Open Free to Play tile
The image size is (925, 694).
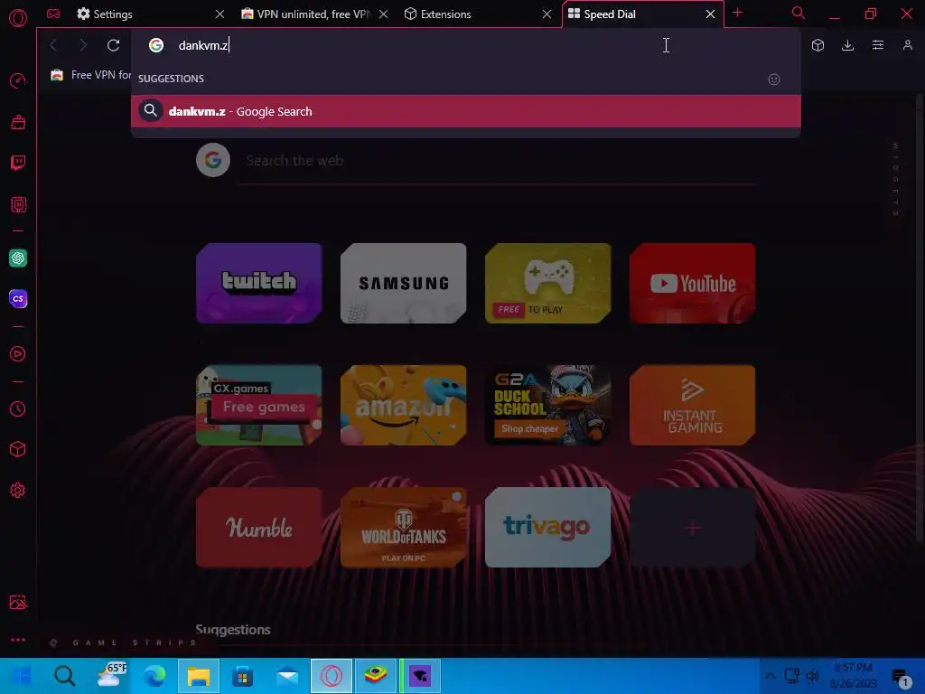(x=548, y=283)
